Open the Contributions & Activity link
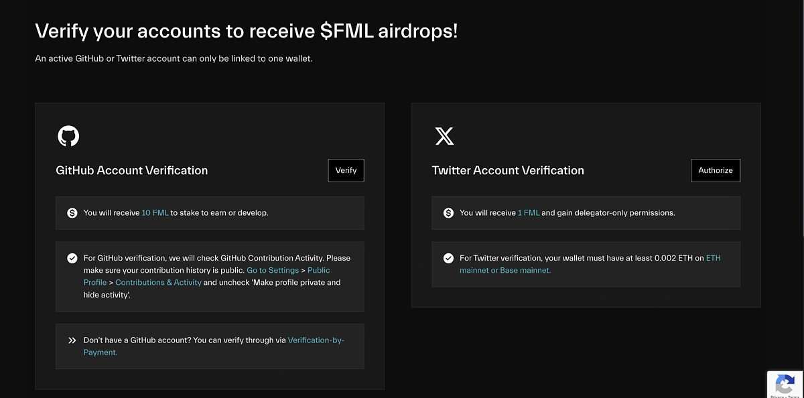 [158, 283]
